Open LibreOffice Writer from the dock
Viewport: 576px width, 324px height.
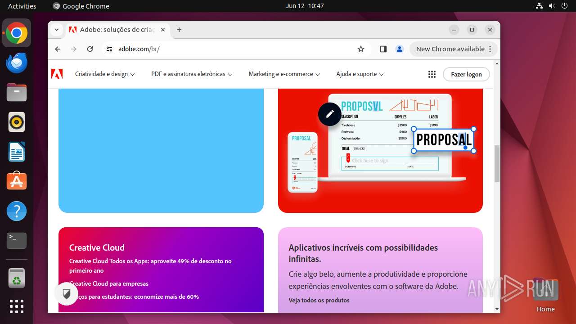[x=17, y=152]
